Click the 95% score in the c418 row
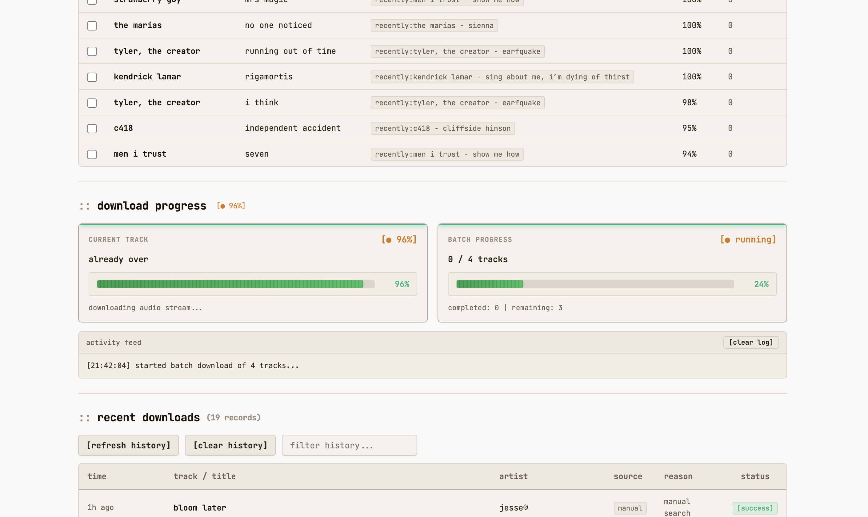The image size is (868, 517). point(689,128)
